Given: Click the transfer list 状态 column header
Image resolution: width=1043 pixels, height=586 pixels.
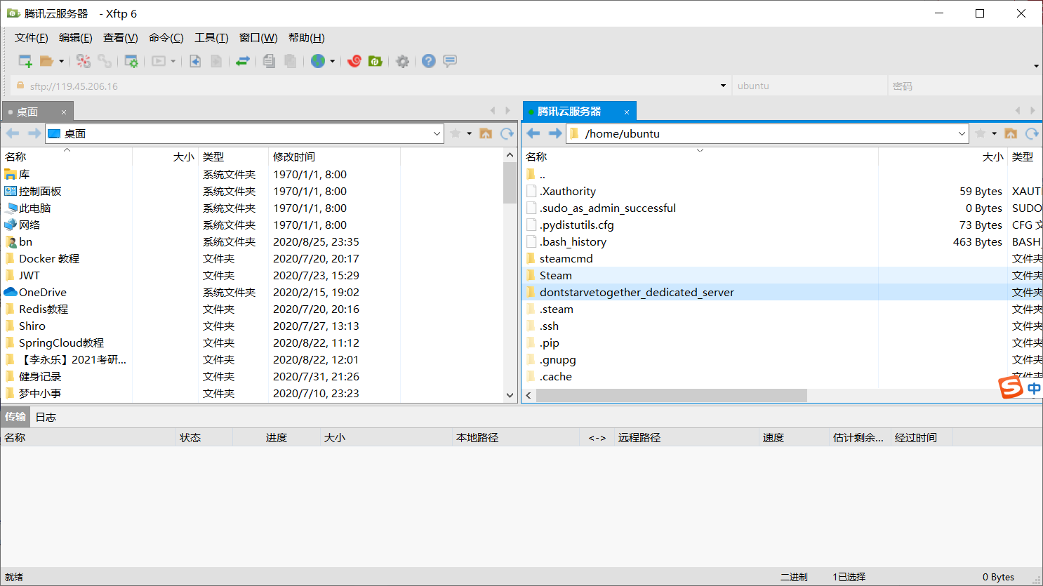Looking at the screenshot, I should pyautogui.click(x=204, y=437).
